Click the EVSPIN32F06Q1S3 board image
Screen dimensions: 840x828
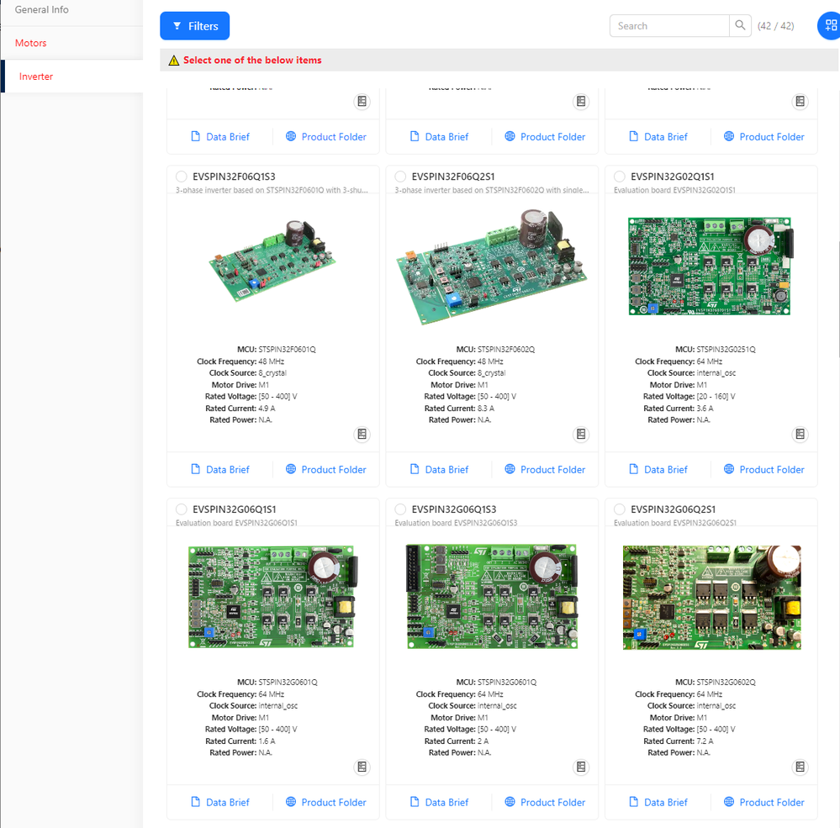tap(272, 261)
